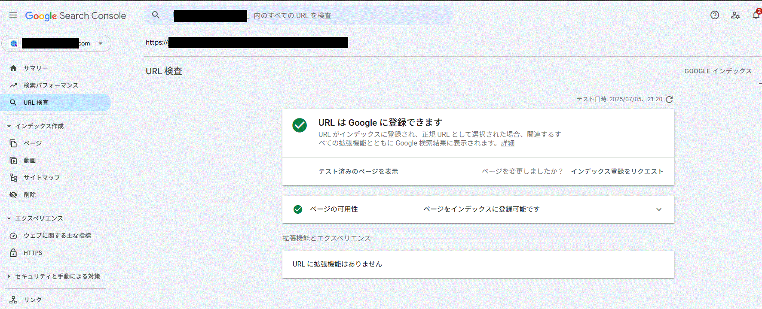Open the property selector dropdown arrow
762x309 pixels.
tap(101, 43)
